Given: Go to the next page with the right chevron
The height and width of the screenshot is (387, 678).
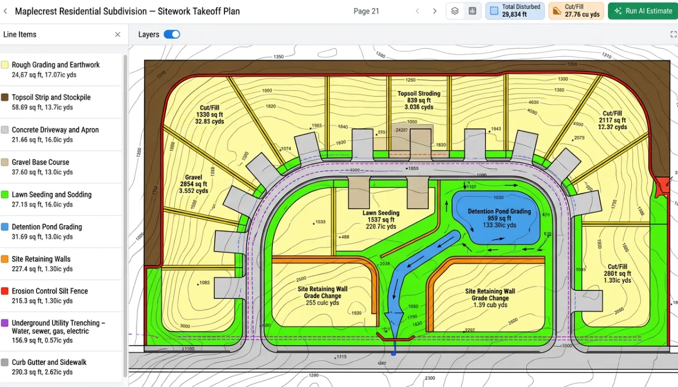Looking at the screenshot, I should click(x=435, y=11).
